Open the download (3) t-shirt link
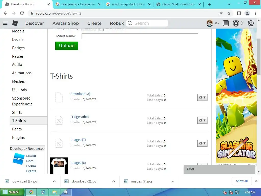The width and height of the screenshot is (261, 196). (80, 94)
